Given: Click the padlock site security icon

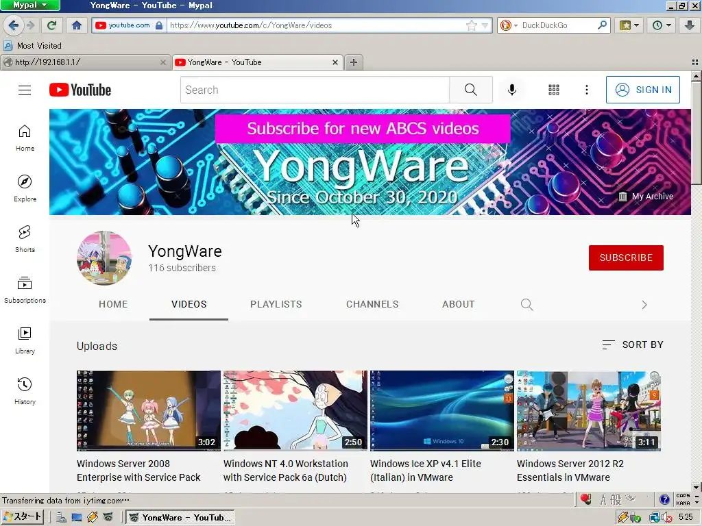Looking at the screenshot, I should tap(159, 25).
